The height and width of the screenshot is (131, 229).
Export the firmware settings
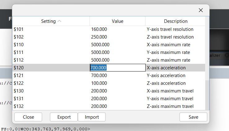(x=64, y=117)
